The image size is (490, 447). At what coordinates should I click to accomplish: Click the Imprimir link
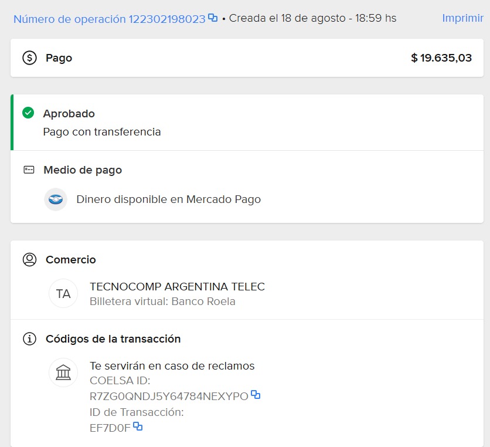click(462, 18)
